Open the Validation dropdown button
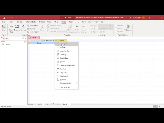 point(128,28)
